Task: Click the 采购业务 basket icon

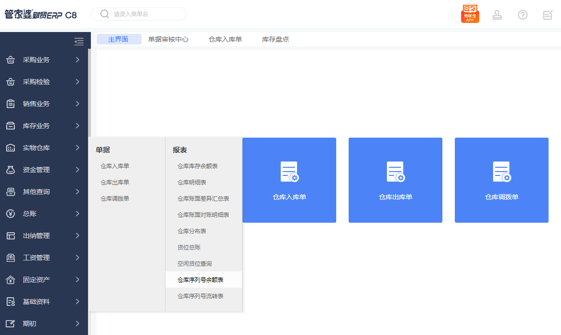Action: tap(11, 60)
